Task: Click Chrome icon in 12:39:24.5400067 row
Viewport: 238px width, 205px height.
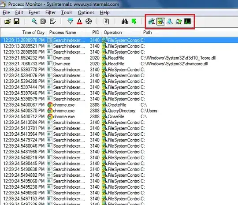Action: click(x=50, y=105)
